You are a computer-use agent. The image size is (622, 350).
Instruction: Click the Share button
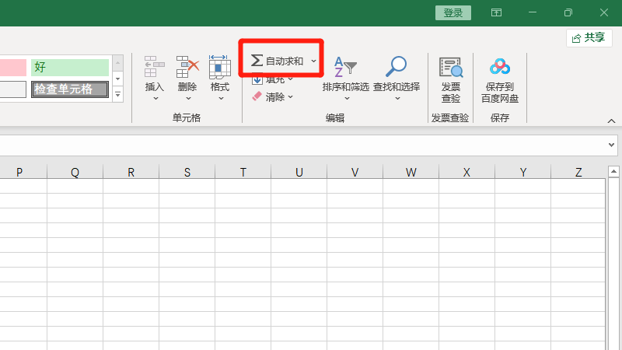click(588, 37)
